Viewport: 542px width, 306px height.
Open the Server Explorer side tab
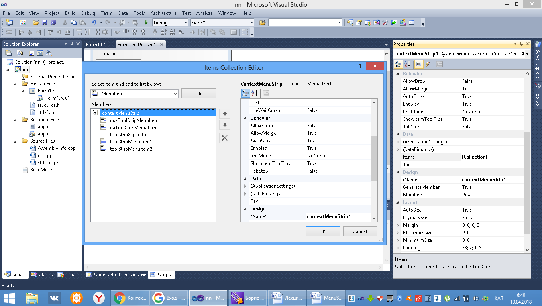pos(538,61)
